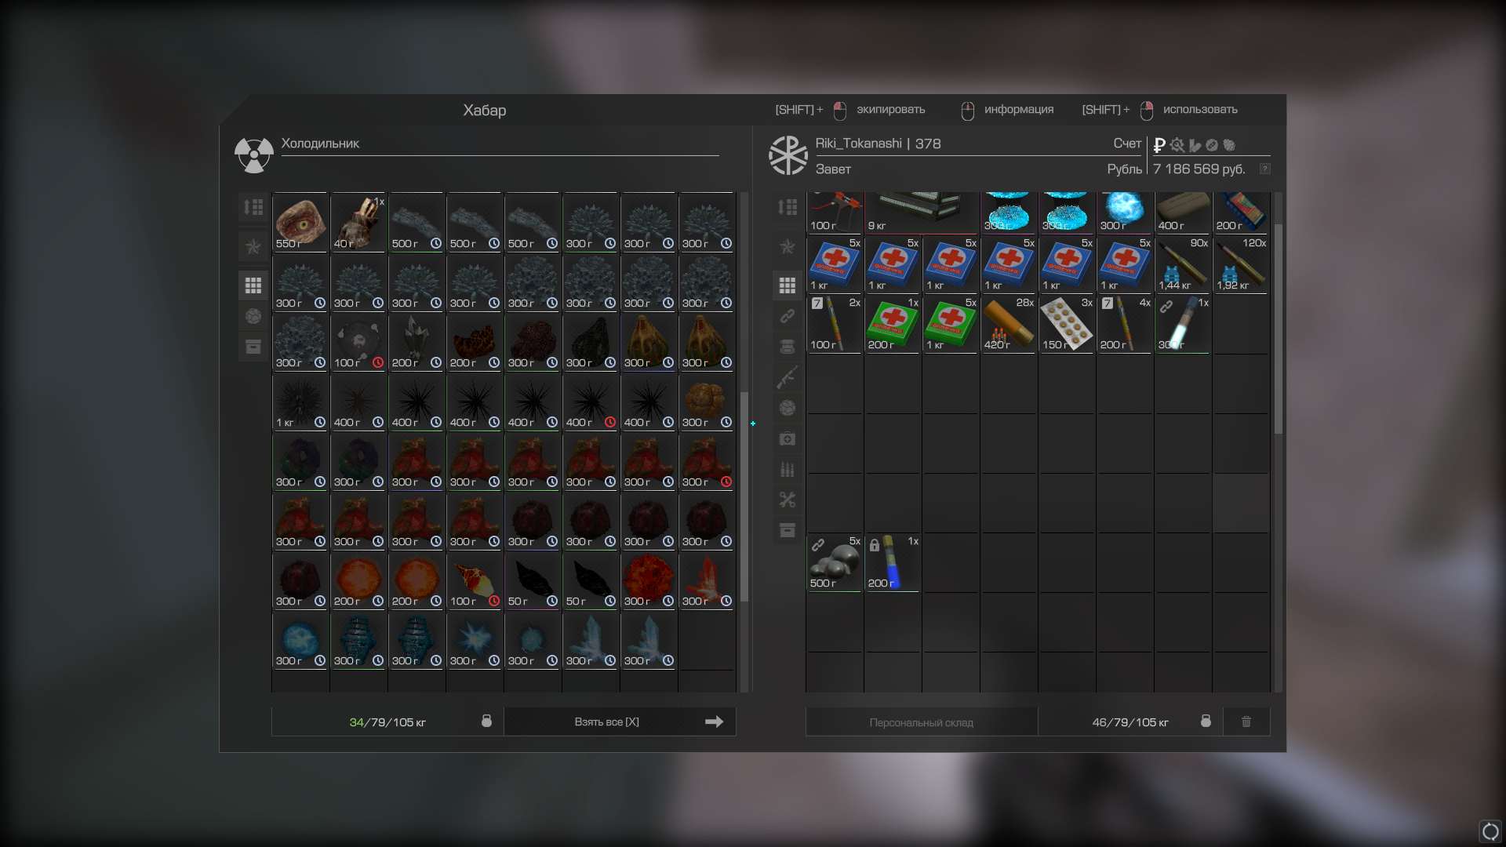Click the player inventory scrollbar
The height and width of the screenshot is (847, 1506).
1278,329
